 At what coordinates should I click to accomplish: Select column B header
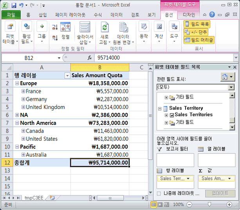coord(100,67)
